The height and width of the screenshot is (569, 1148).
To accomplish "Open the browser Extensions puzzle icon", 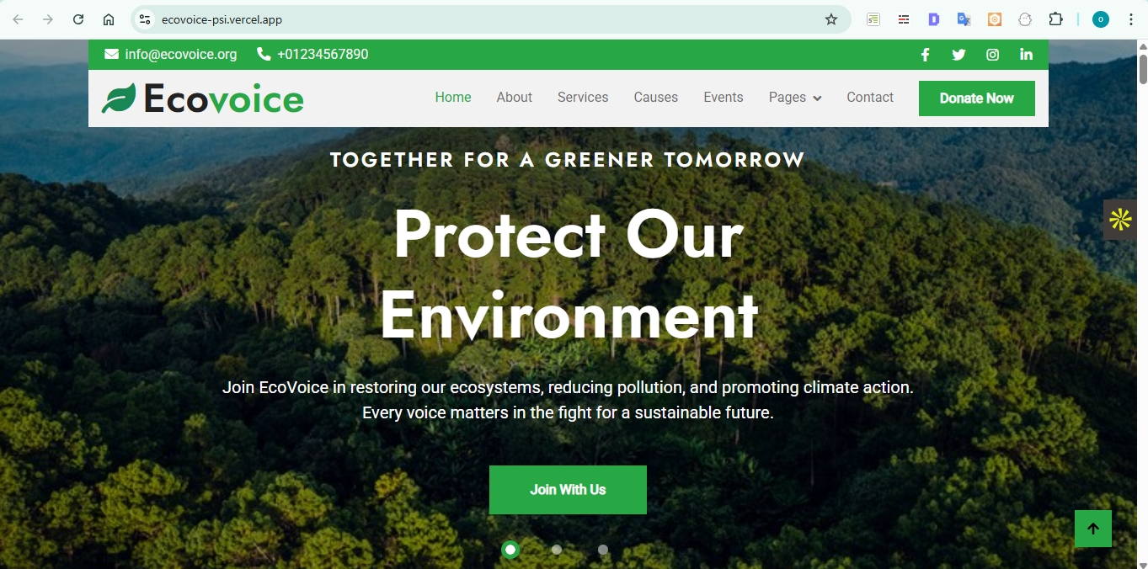I will (x=1055, y=19).
